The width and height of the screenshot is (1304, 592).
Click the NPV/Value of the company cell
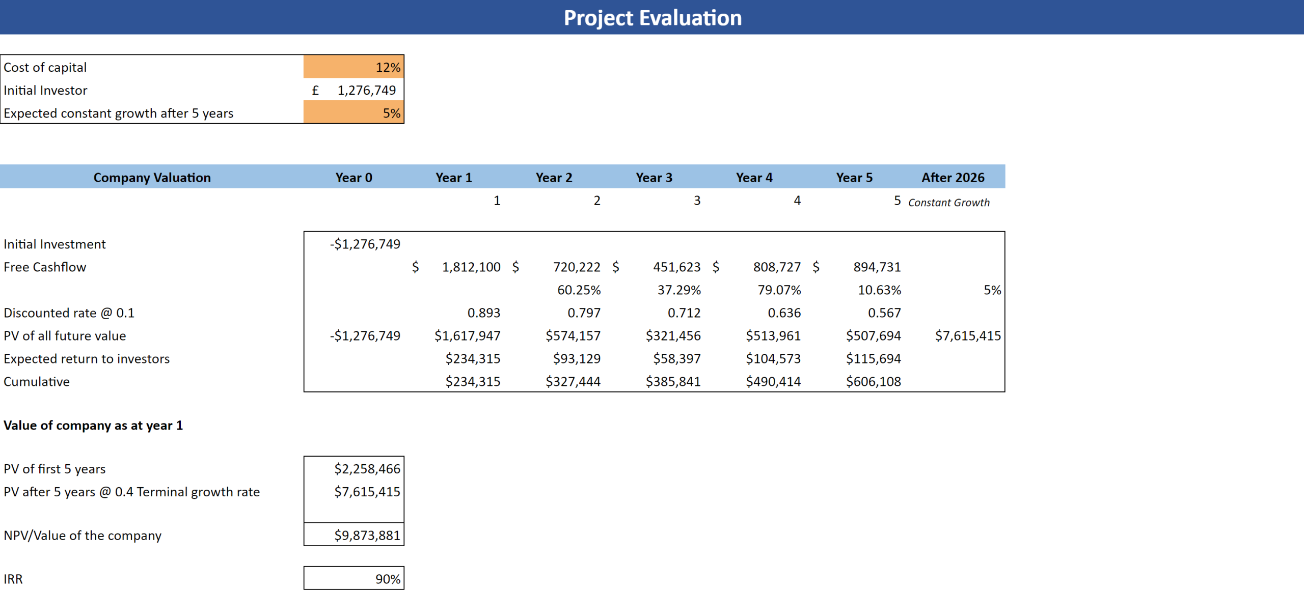pos(368,535)
